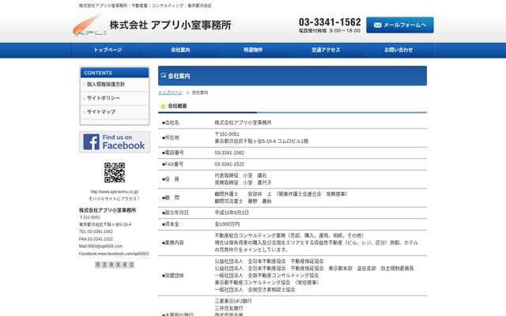Click the Find us on Facebook banner
Viewport: 506px width, 316px height.
pos(115,142)
